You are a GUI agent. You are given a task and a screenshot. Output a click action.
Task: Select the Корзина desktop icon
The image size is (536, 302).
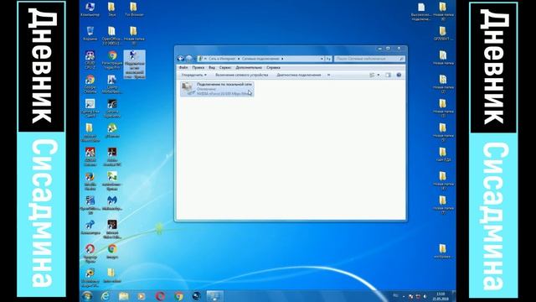[90, 34]
